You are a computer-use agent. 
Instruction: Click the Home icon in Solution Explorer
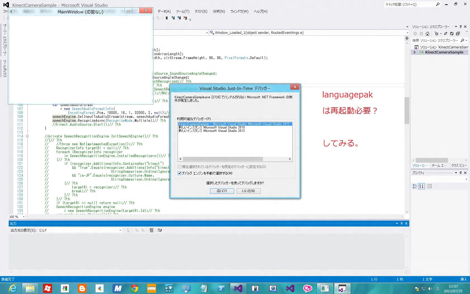(x=427, y=34)
